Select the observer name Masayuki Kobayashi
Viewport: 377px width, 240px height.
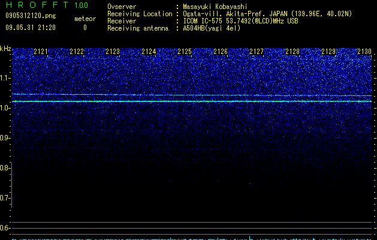215,7
